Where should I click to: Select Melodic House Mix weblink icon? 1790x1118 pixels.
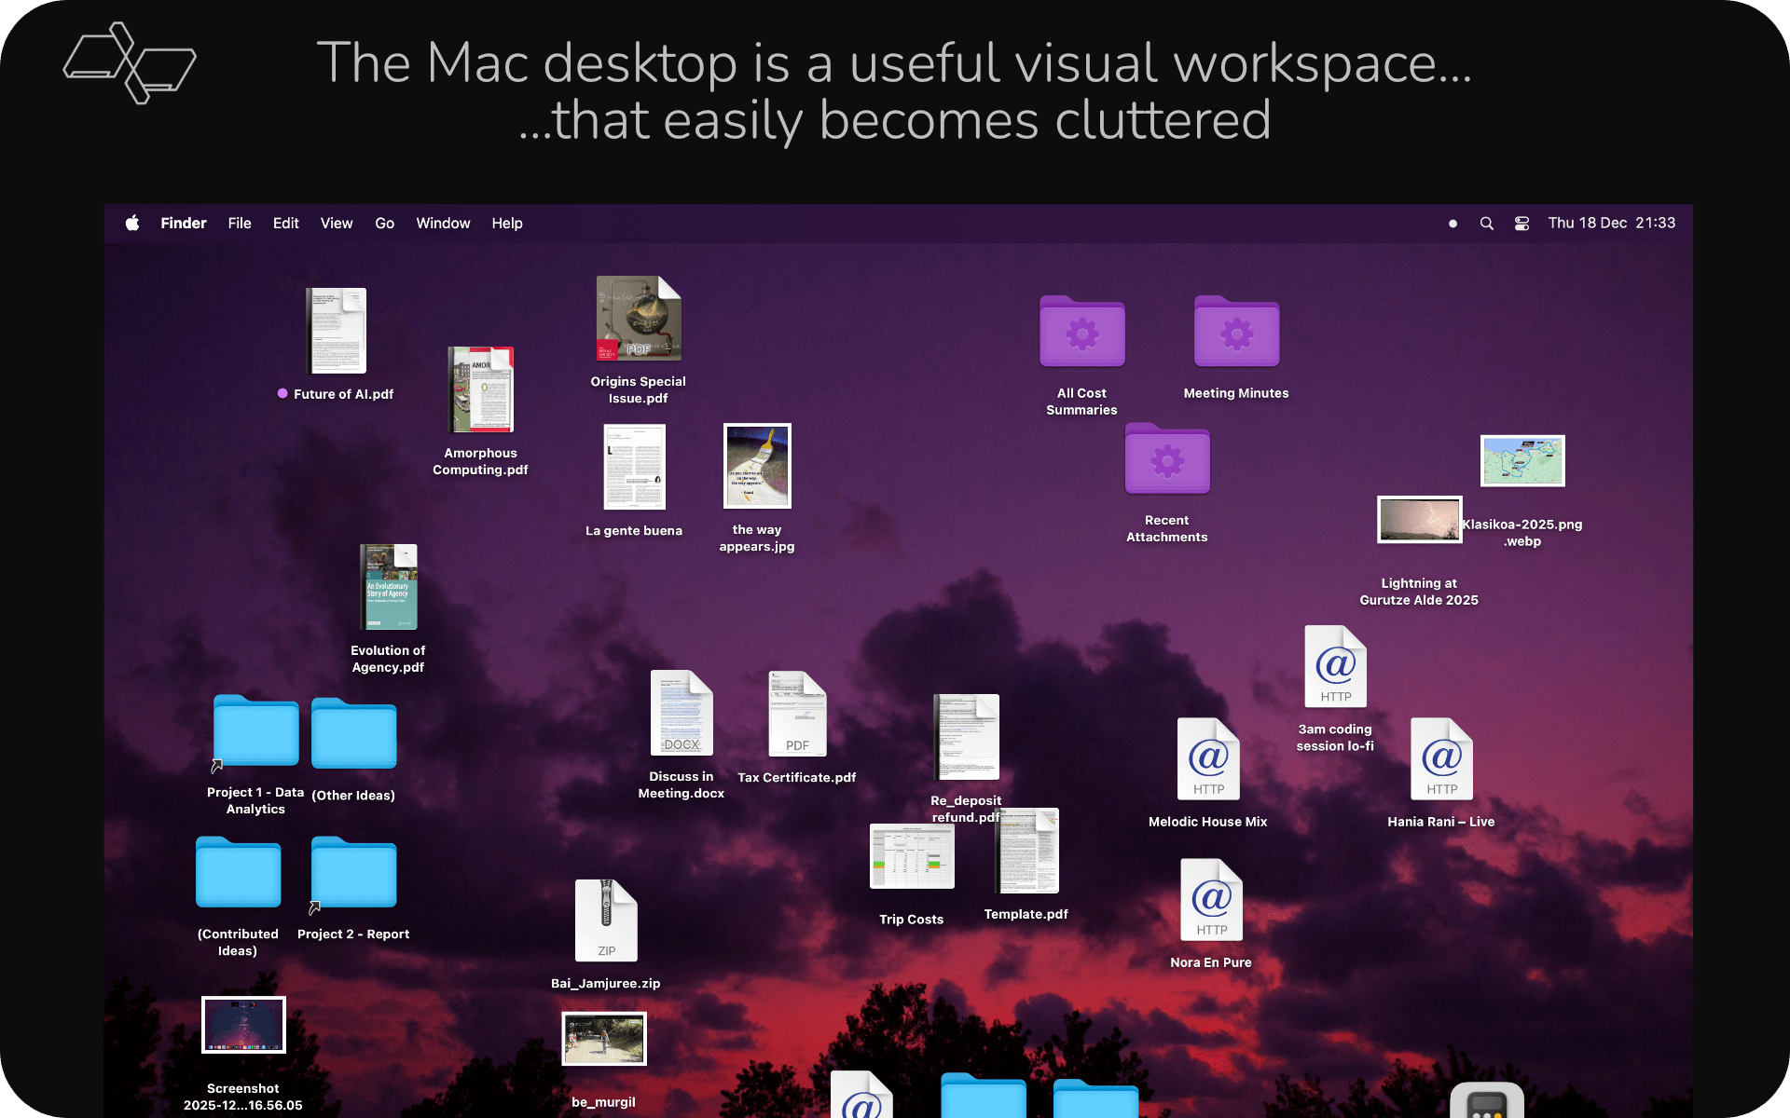[x=1208, y=758]
